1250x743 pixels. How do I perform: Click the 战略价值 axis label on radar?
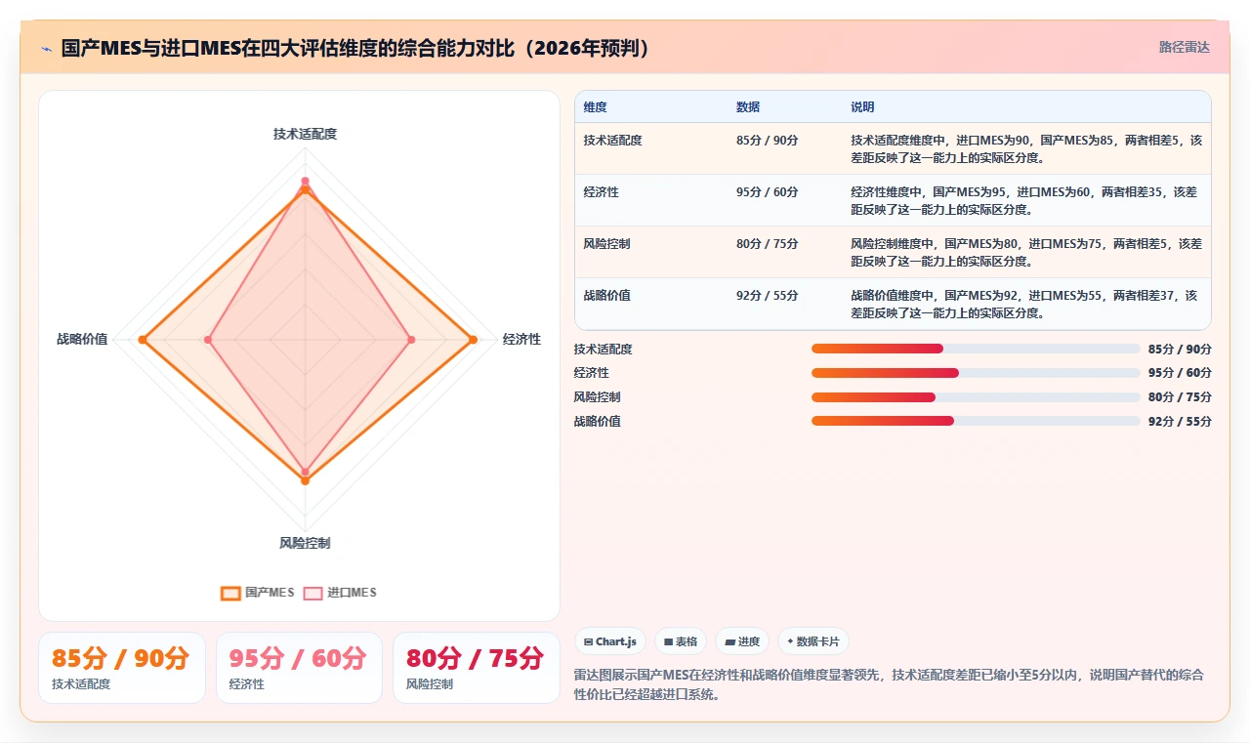coord(82,340)
